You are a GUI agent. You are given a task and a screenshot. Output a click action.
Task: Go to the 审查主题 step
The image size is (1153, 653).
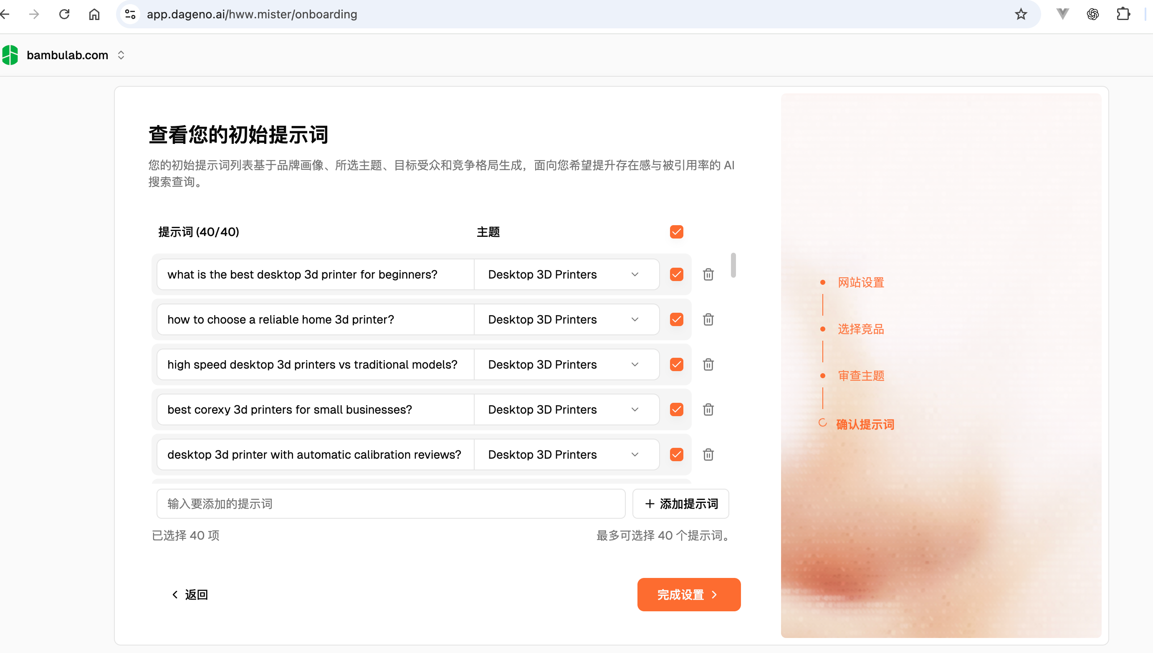(861, 375)
